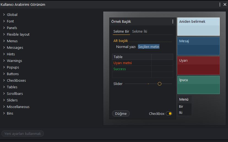
Task: Expand the Miscellaneous settings group
Action: (x=4, y=107)
